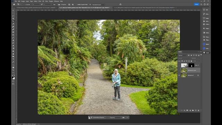The height and width of the screenshot is (125, 222).
Task: Swap crop width and height values
Action: click(42, 5)
